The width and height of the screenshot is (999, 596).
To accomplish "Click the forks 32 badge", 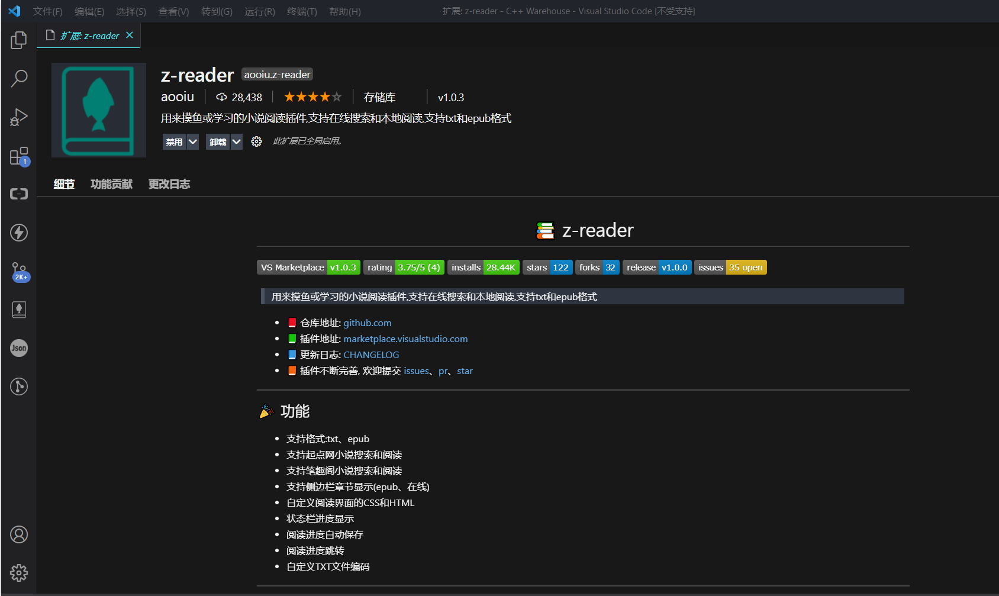I will pos(597,268).
